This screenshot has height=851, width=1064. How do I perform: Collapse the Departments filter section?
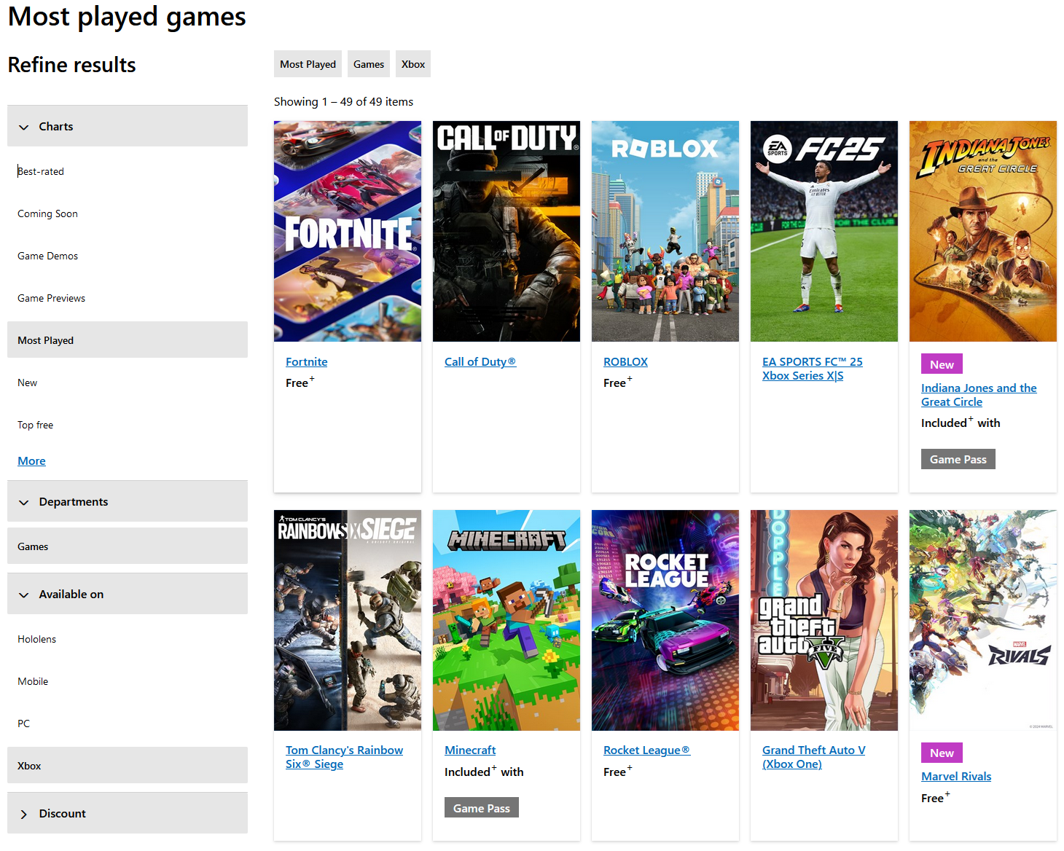coord(128,501)
